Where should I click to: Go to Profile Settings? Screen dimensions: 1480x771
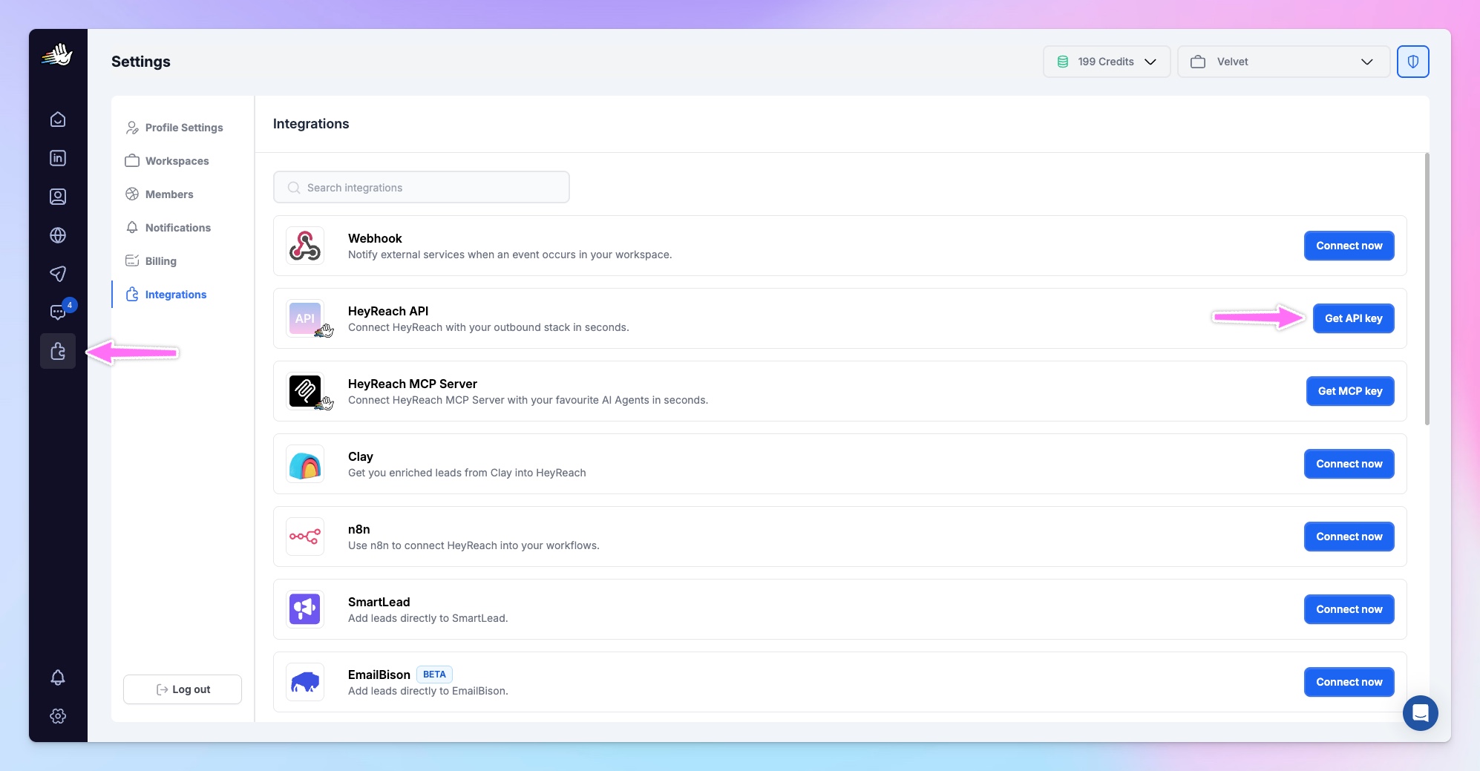pos(175,128)
